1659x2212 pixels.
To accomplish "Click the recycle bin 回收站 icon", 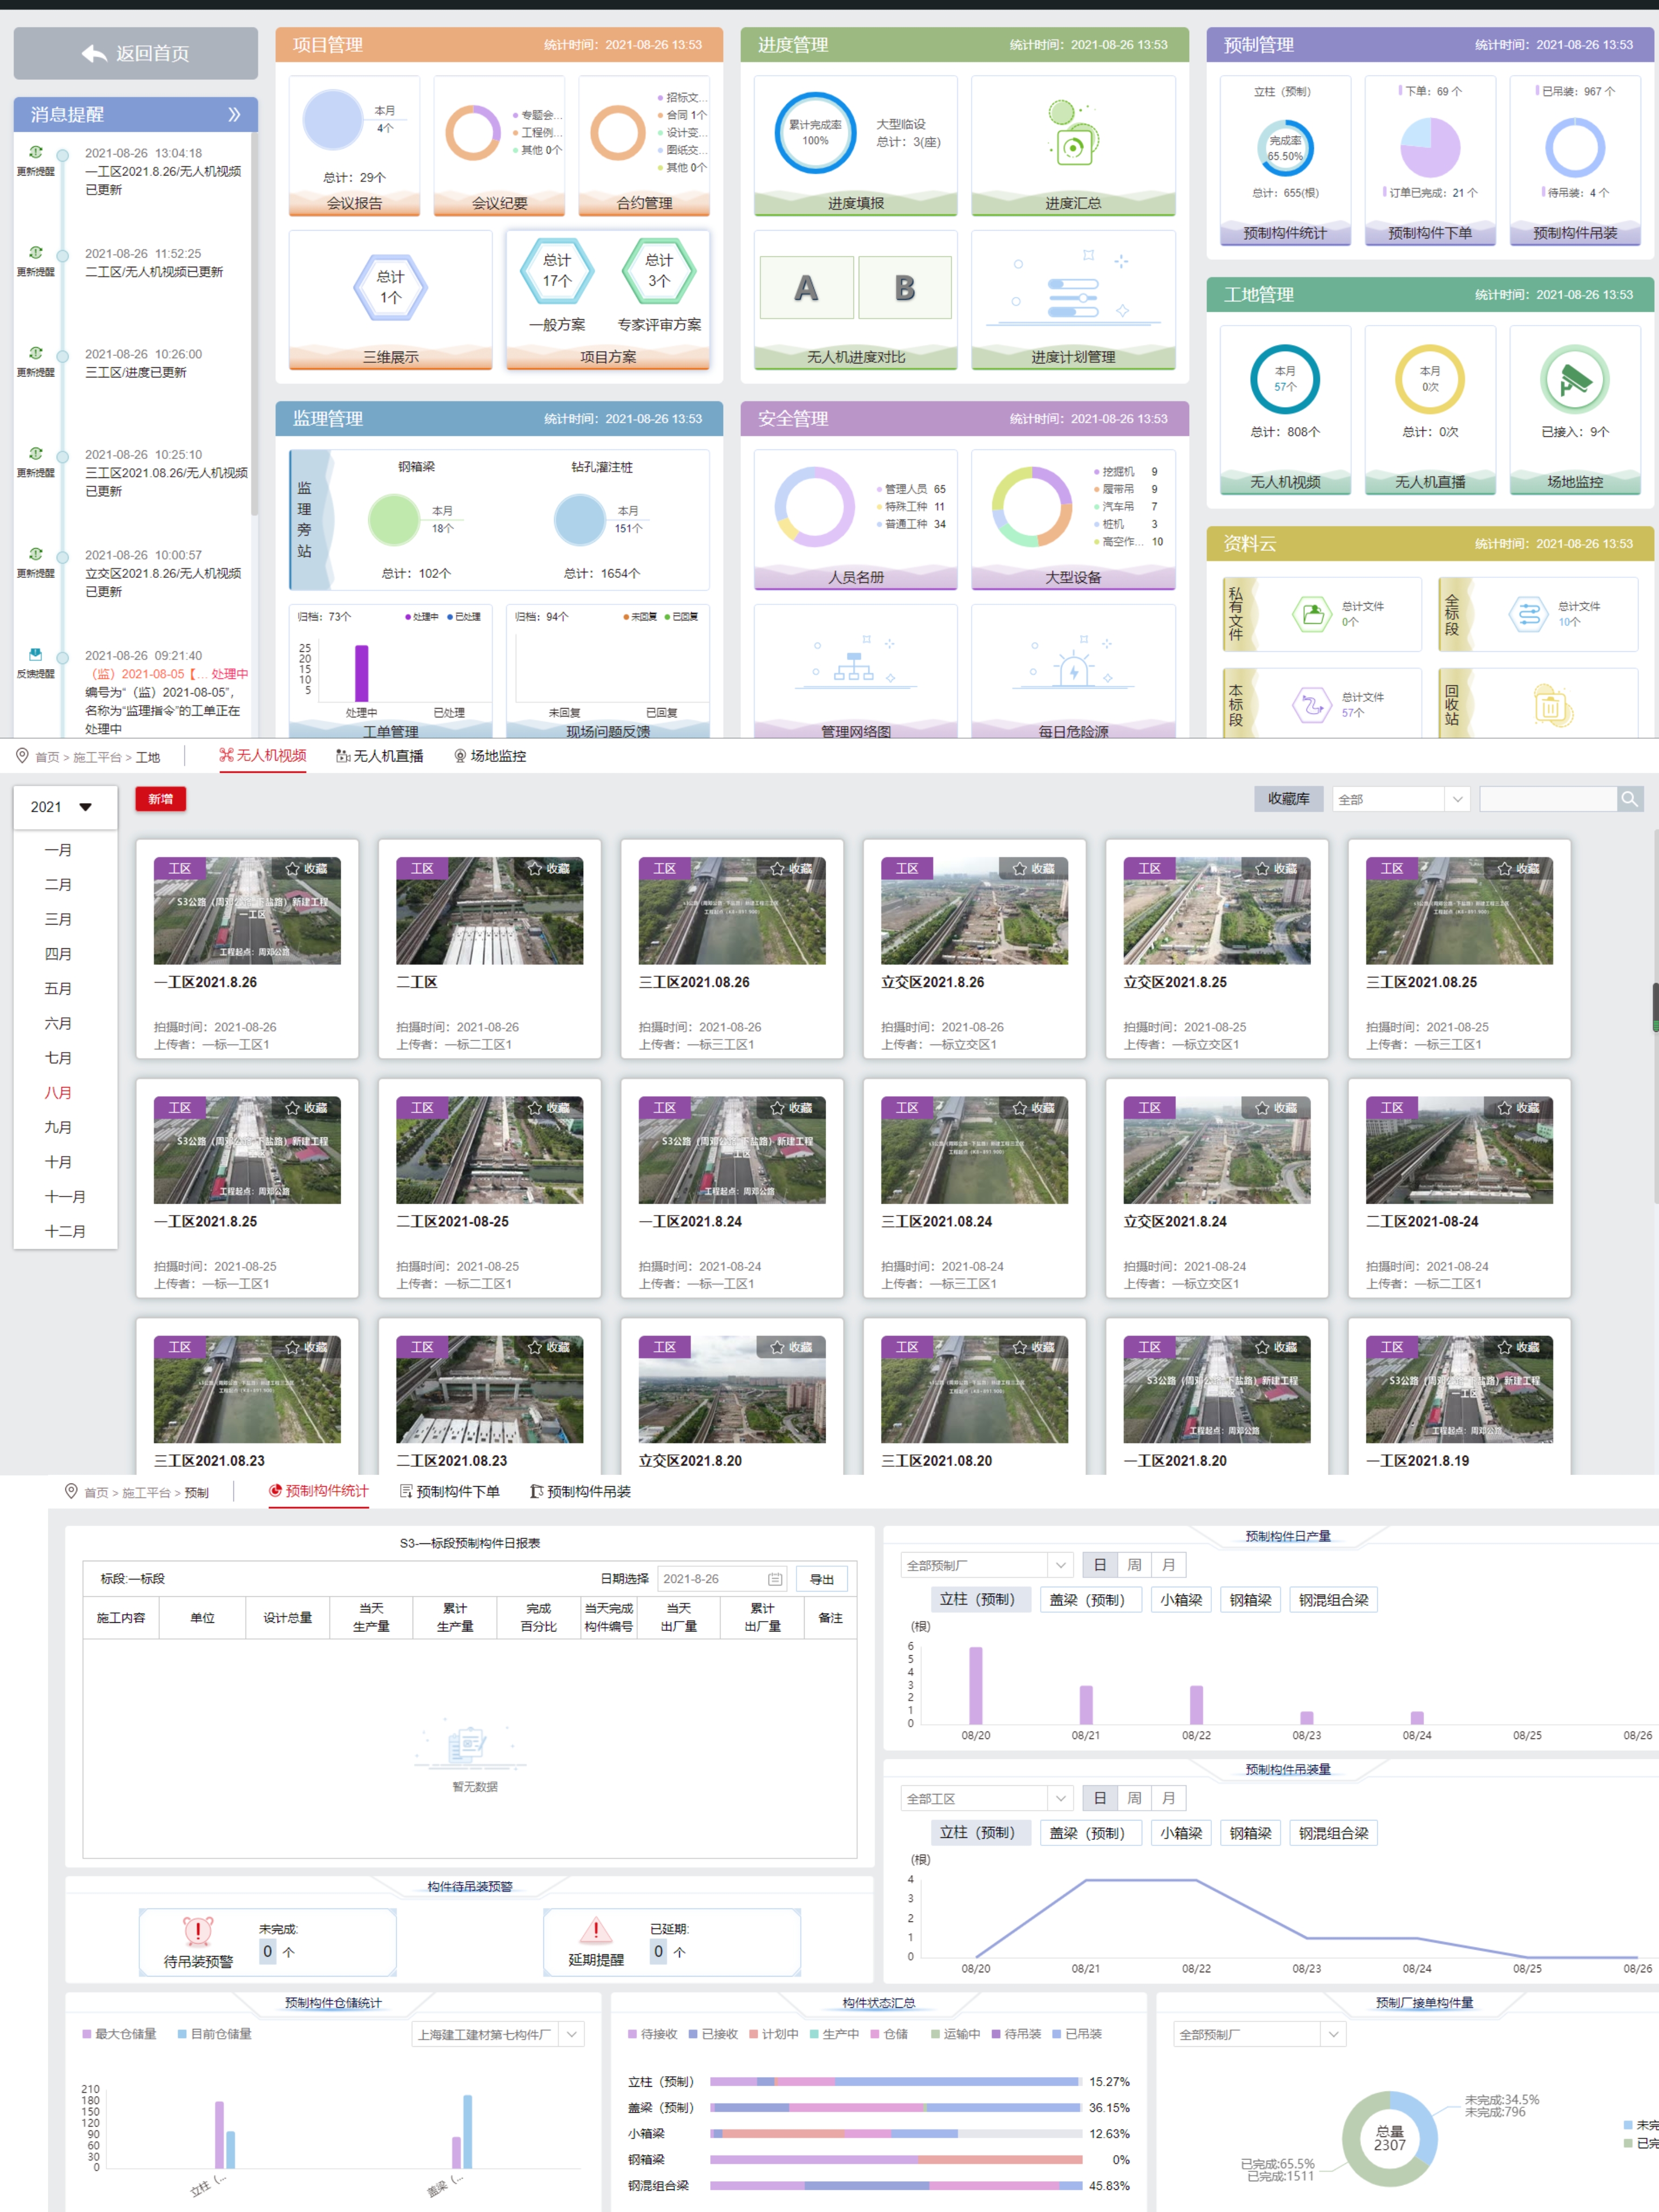I will pos(1550,706).
